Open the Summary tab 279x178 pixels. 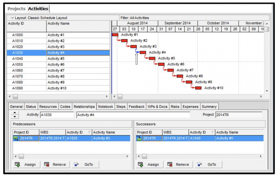tap(209, 107)
